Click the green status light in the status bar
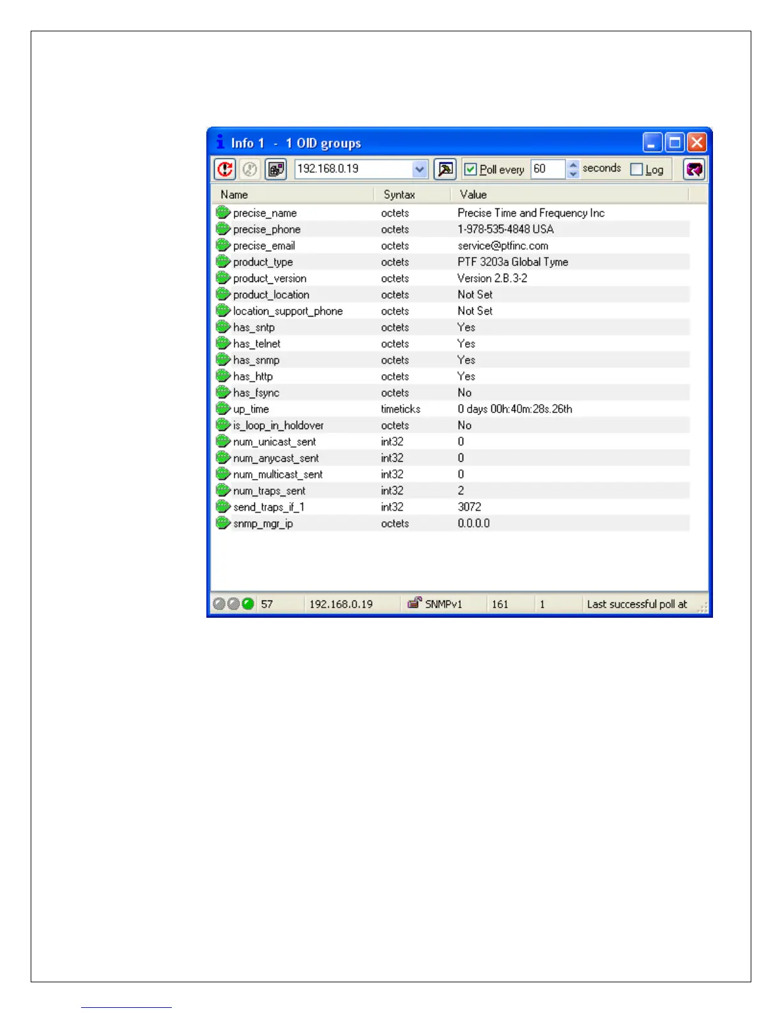 coord(248,604)
